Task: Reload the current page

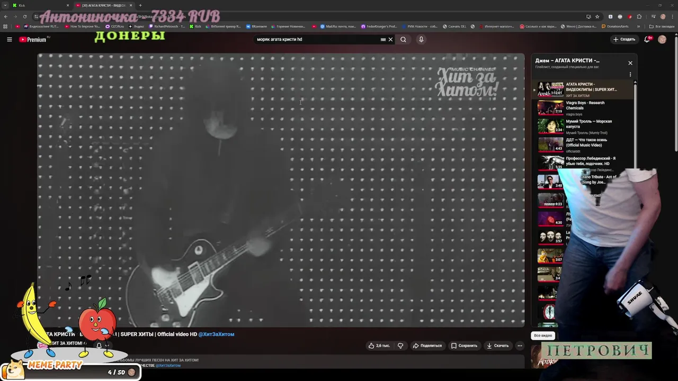Action: tap(25, 16)
